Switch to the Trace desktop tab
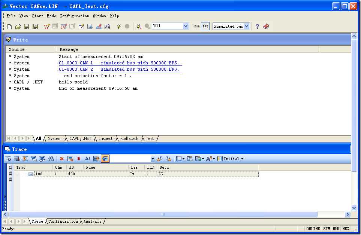The width and height of the screenshot is (361, 235). coord(37,222)
